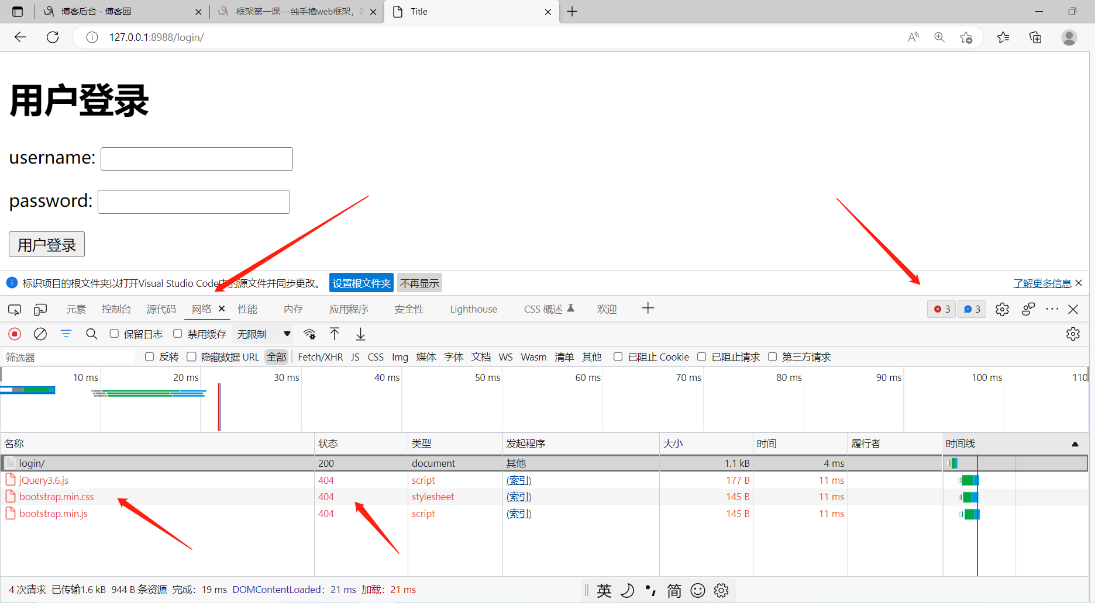Clear the network log
1095x603 pixels.
point(40,334)
